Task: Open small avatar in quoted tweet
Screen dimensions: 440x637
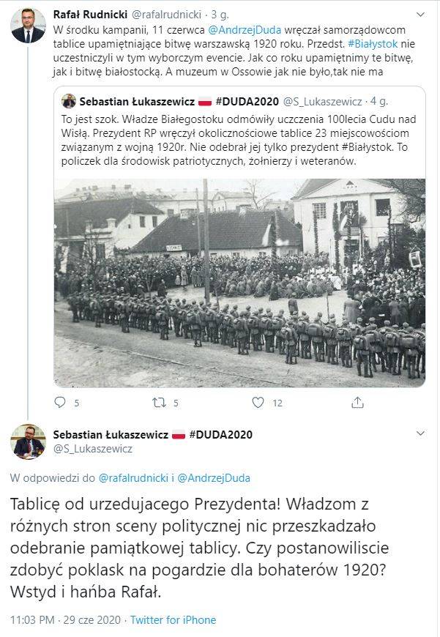Action: click(69, 101)
